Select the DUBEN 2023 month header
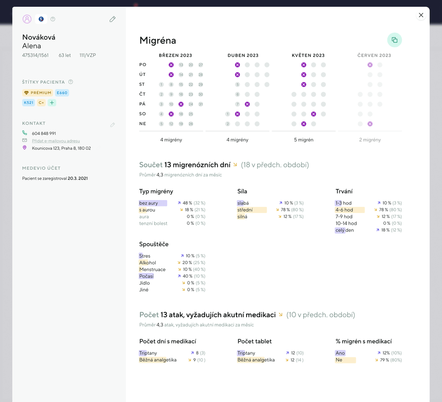 243,55
